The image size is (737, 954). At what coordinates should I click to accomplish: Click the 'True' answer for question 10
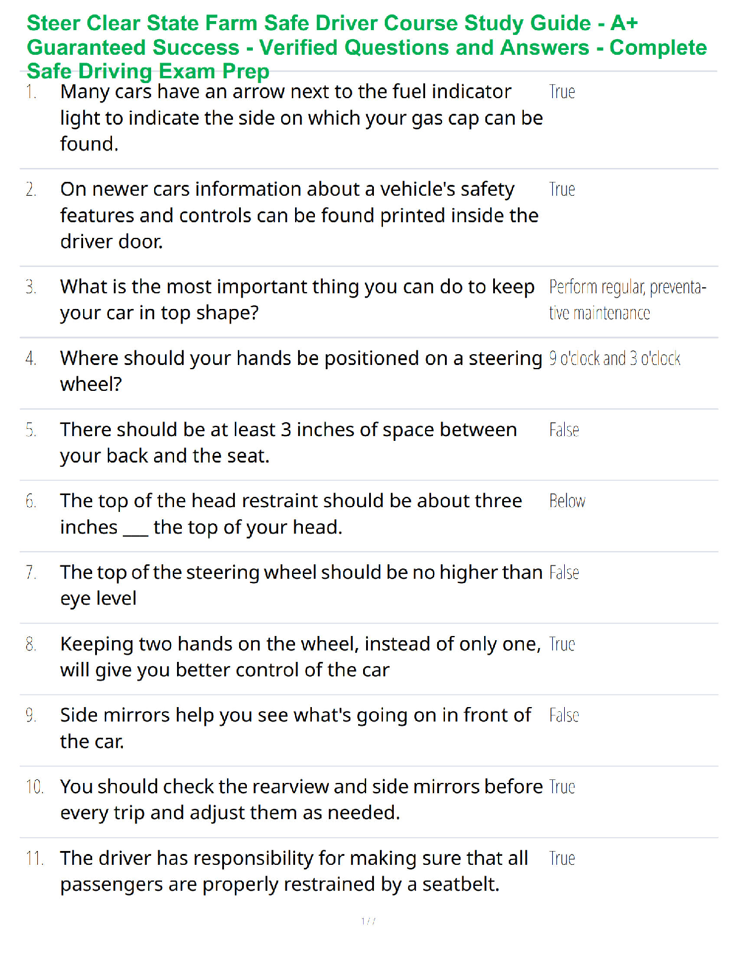[562, 787]
